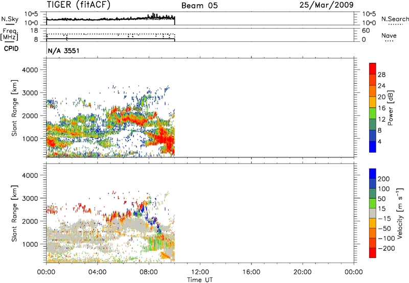409x283 pixels.
Task: Click the Time UT axis title
Action: tap(200, 280)
